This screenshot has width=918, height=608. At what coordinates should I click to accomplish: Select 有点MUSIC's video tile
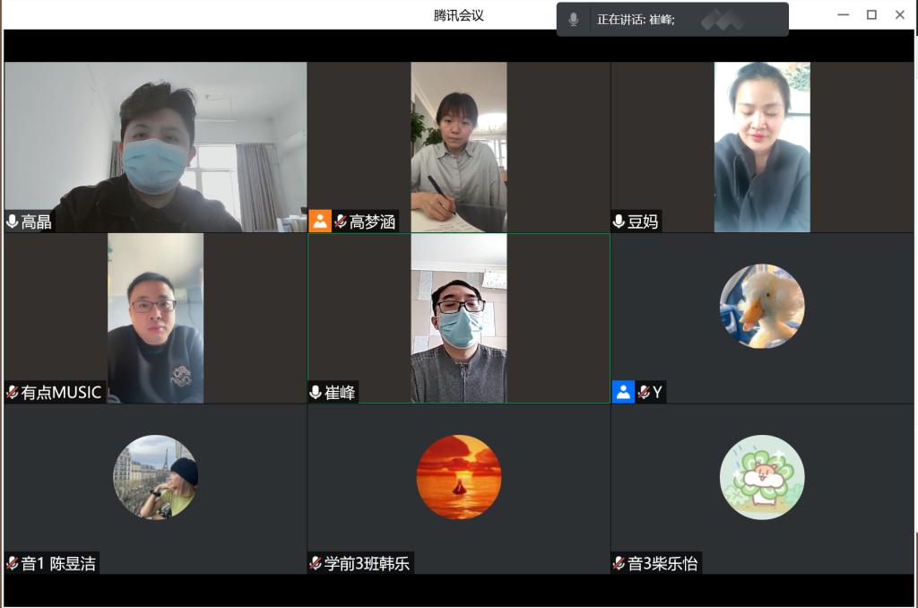click(x=156, y=318)
